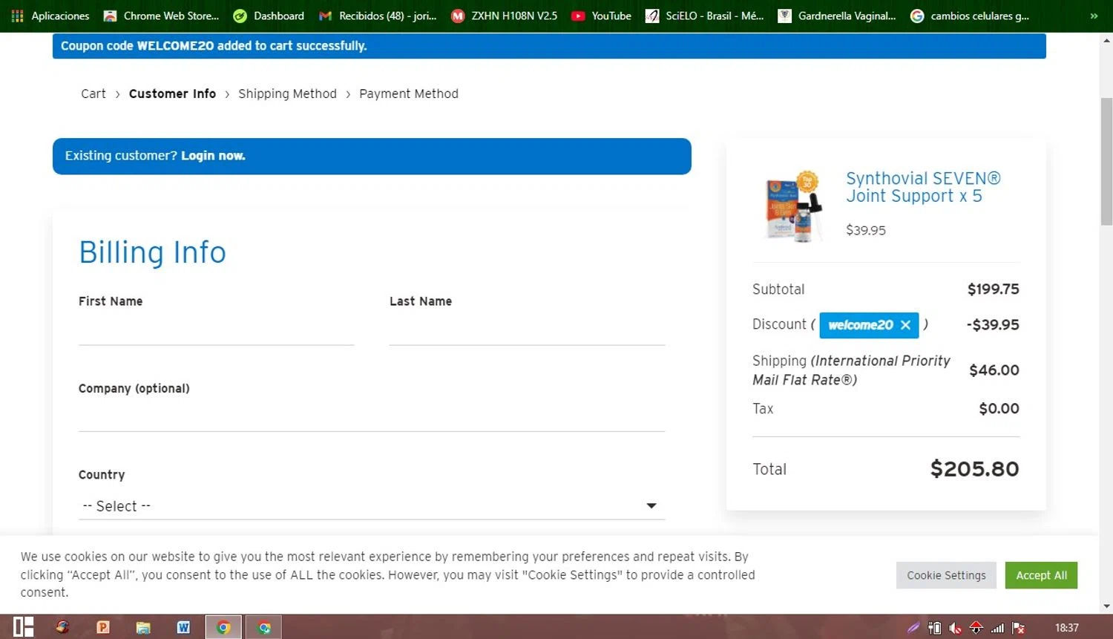This screenshot has height=639, width=1113.
Task: Open the PowerPoint taskbar icon
Action: click(103, 627)
